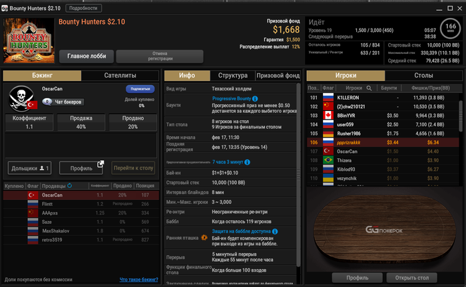Image resolution: width=466 pixels, height=287 pixels.
Task: Click the early bird orange icon
Action: 204,237
